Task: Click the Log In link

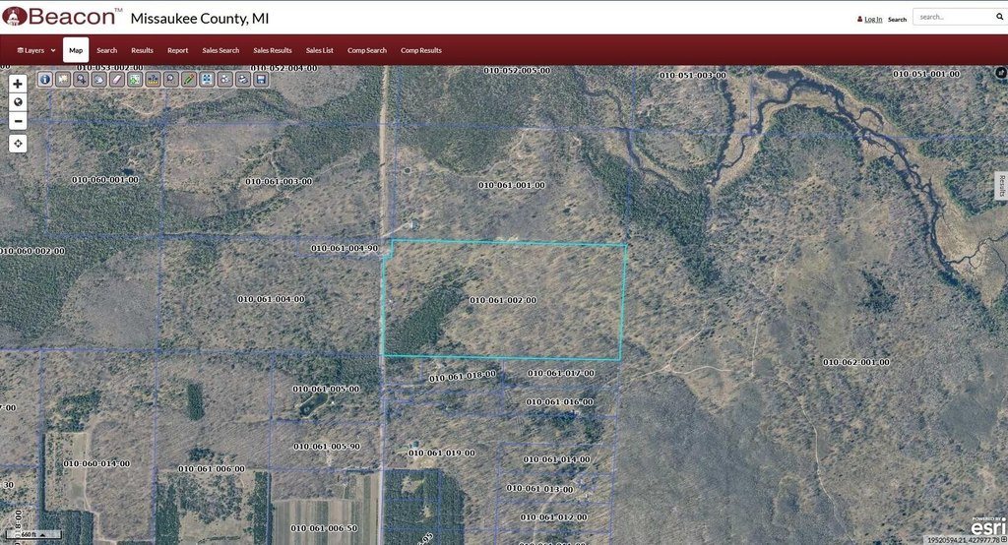Action: click(x=872, y=19)
